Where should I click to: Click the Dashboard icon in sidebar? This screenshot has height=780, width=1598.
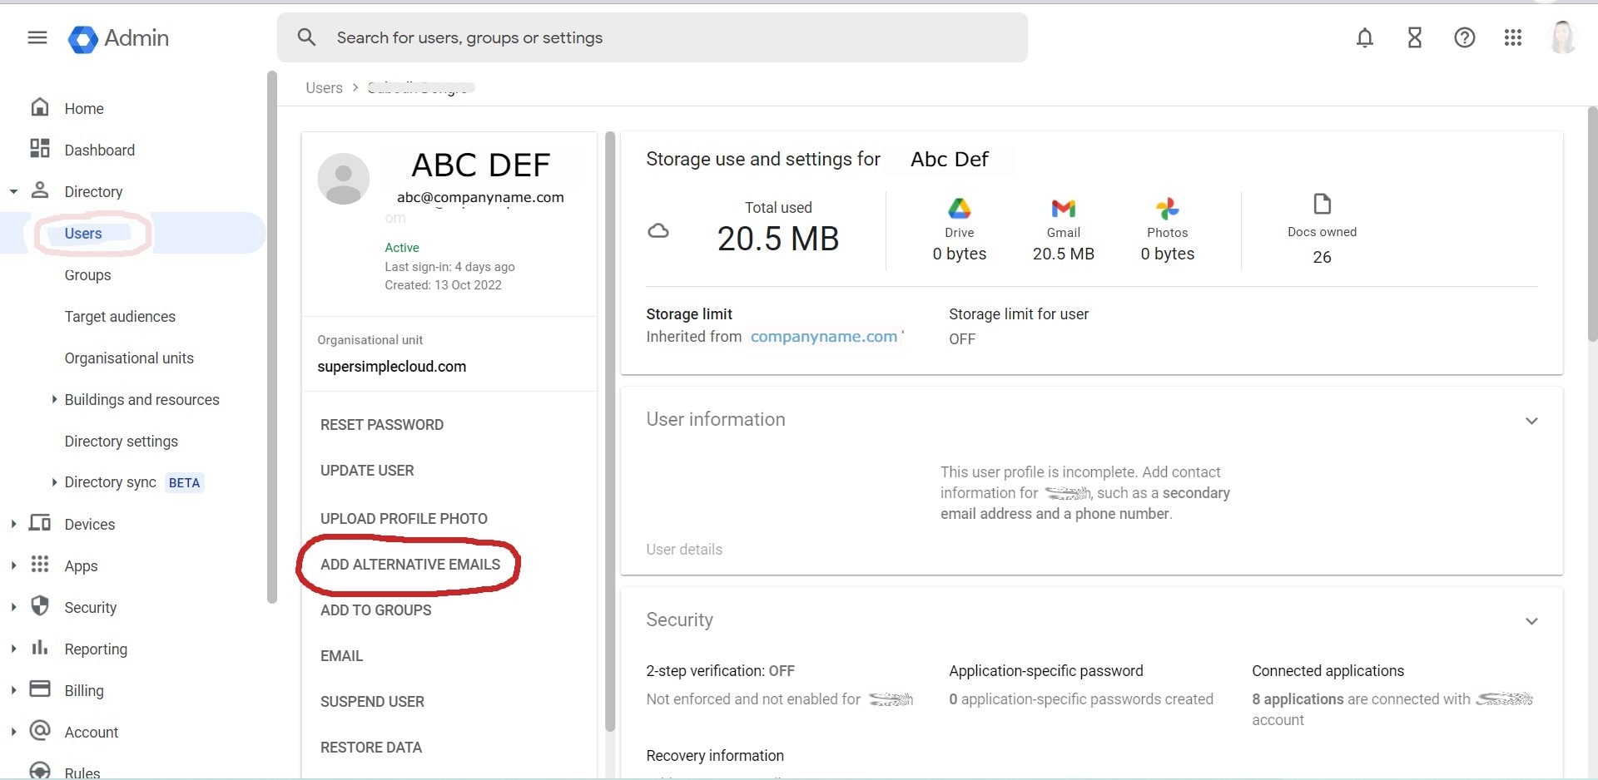point(39,149)
